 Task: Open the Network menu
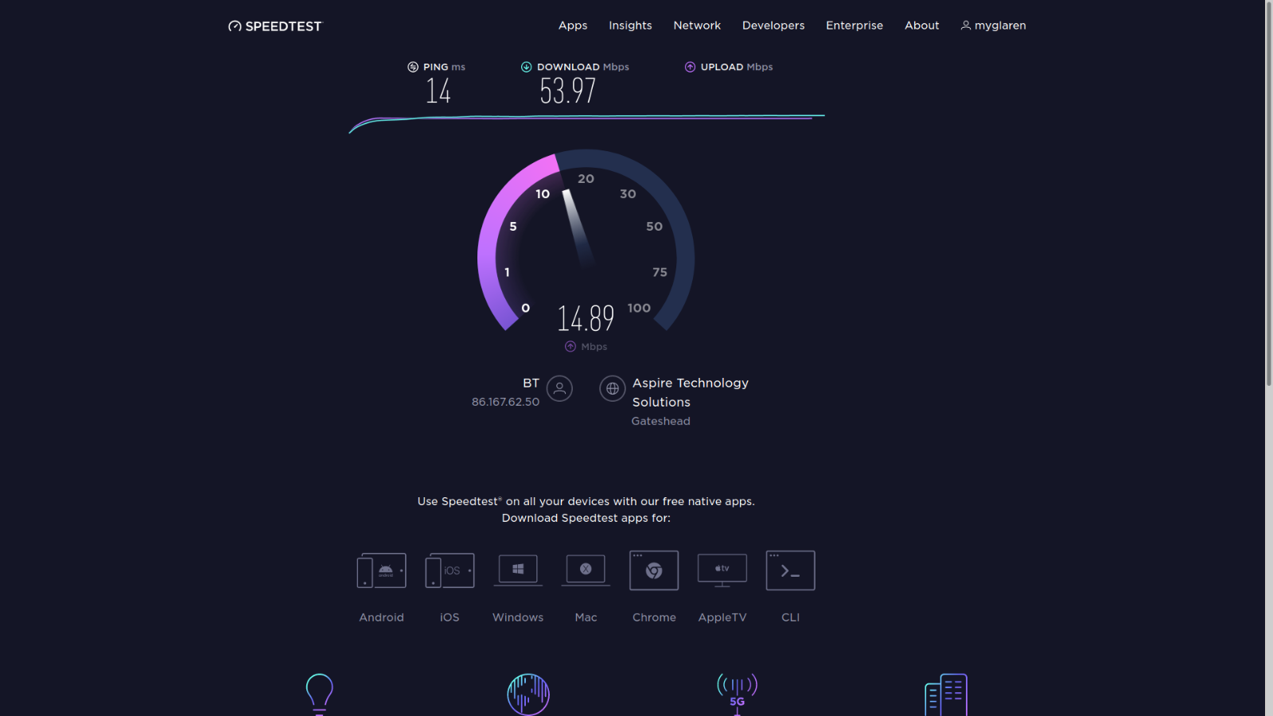click(697, 25)
